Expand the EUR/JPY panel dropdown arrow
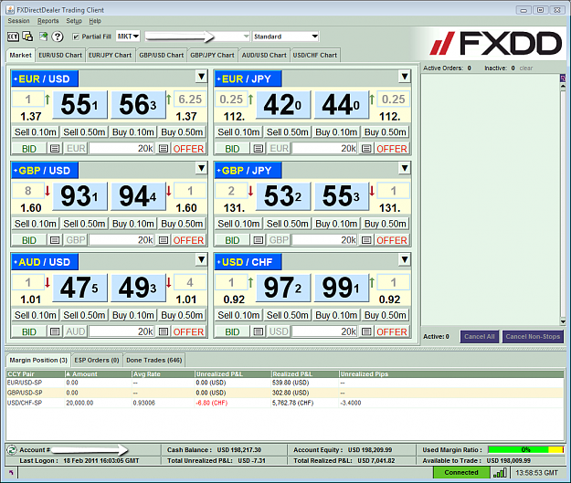The width and height of the screenshot is (571, 483). pos(405,77)
